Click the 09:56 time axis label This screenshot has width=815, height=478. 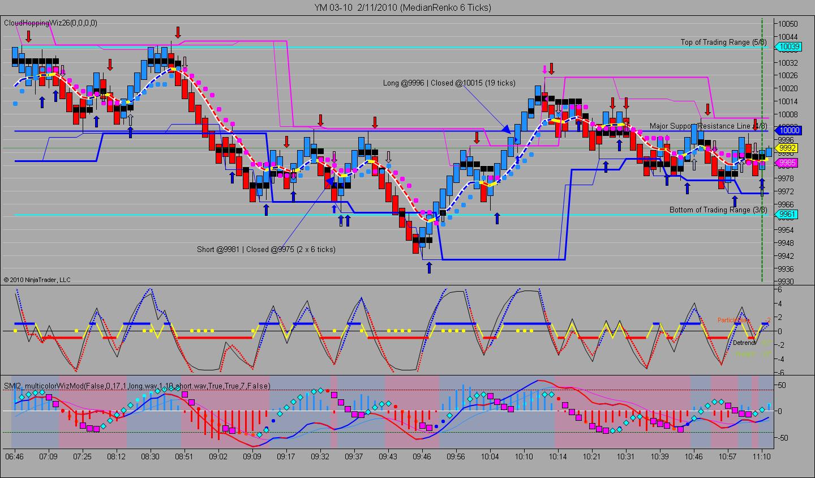click(456, 456)
